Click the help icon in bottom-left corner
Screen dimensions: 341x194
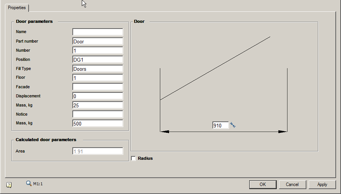(x=9, y=185)
